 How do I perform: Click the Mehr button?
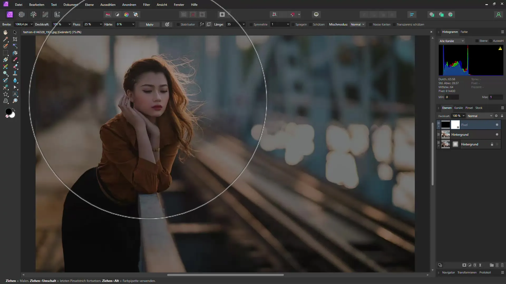(x=150, y=24)
